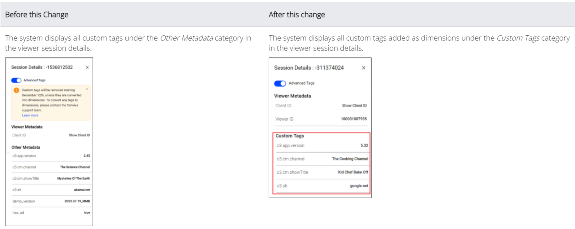Toggle Advanced Tags in session -1536812502
575x229 pixels.
[x=16, y=80]
